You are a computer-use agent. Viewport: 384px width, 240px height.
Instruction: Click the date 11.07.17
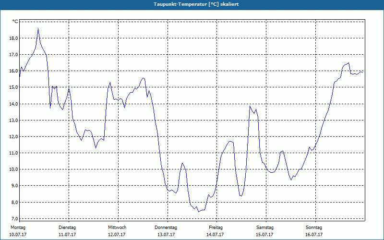point(67,235)
